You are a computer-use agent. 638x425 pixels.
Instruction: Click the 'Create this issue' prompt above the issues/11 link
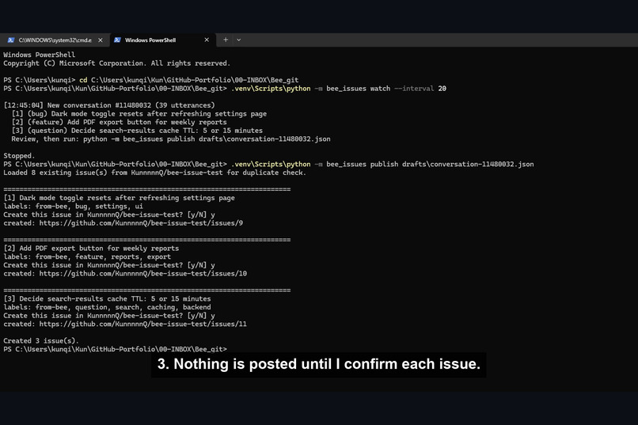click(109, 315)
